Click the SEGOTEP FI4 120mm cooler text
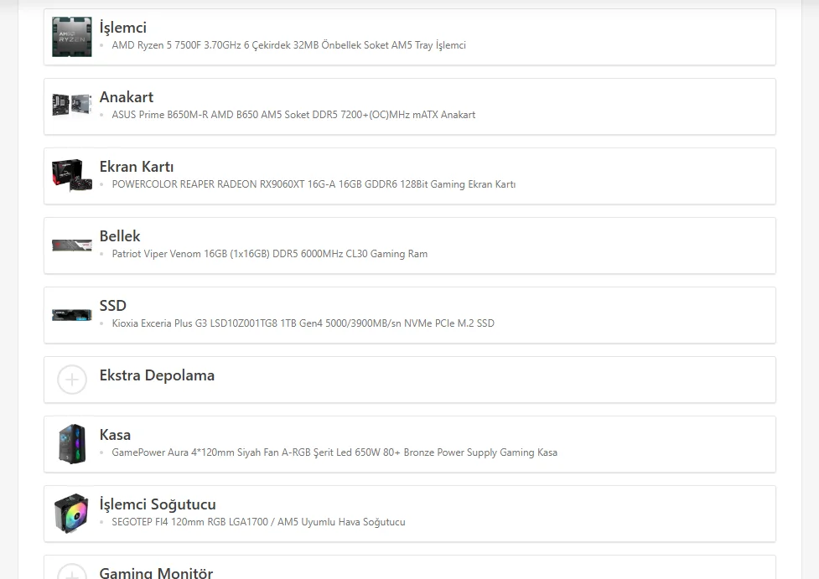This screenshot has height=579, width=819. coord(258,522)
